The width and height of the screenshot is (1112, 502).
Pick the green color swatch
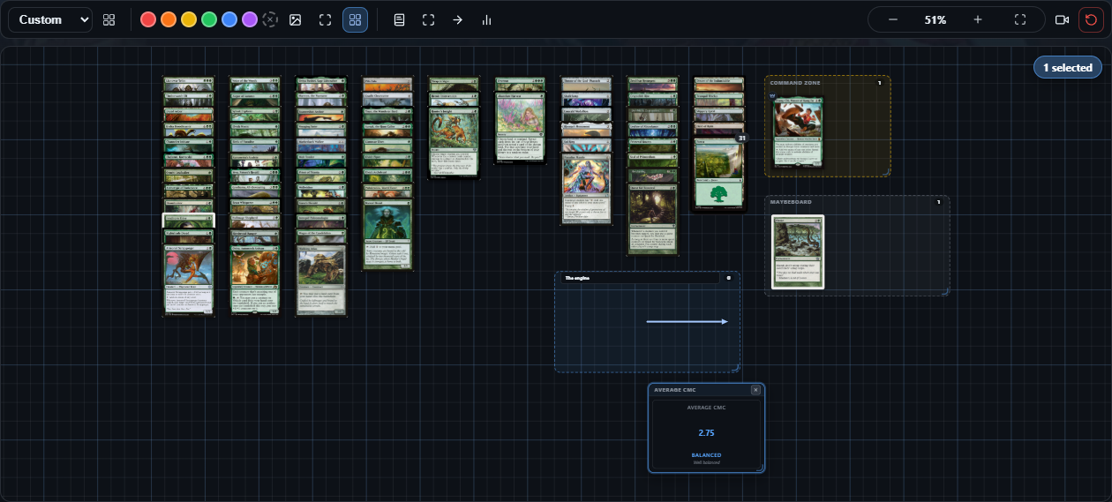pos(209,19)
